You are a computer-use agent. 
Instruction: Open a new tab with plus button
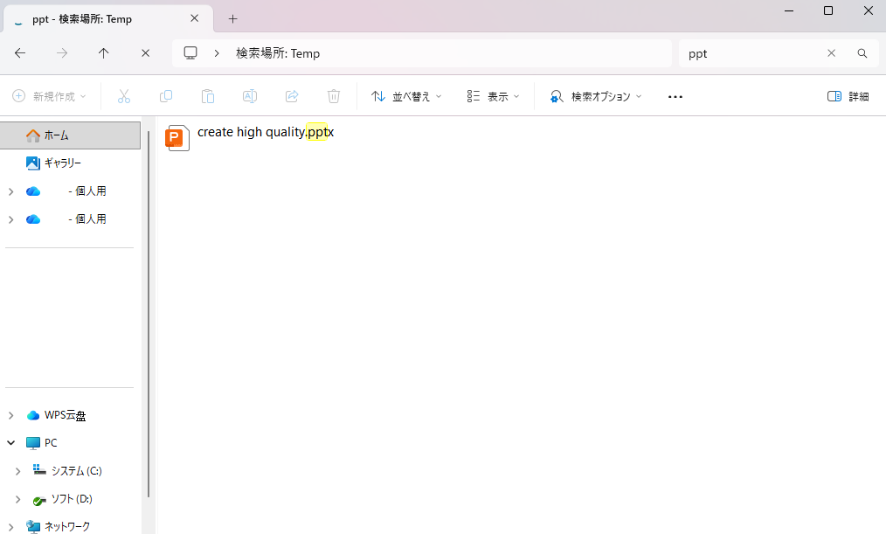pyautogui.click(x=232, y=18)
